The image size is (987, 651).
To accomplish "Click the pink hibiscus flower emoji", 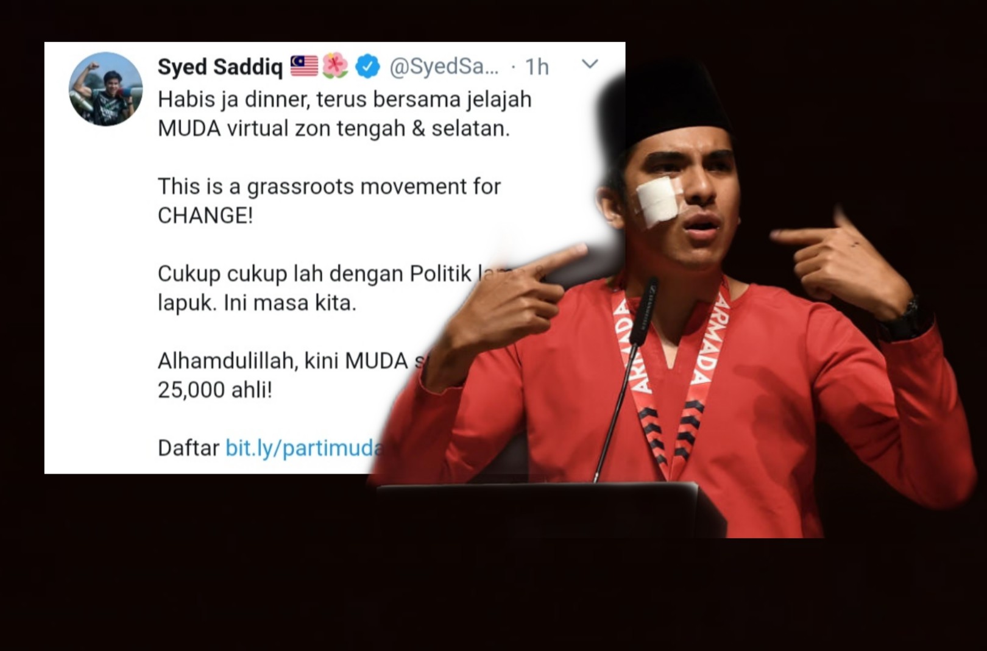I will pos(334,66).
